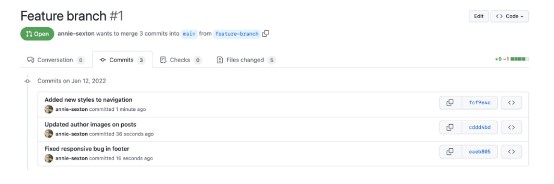Browse repository at the navigation styles commit
This screenshot has width=554, height=184.
tap(511, 103)
